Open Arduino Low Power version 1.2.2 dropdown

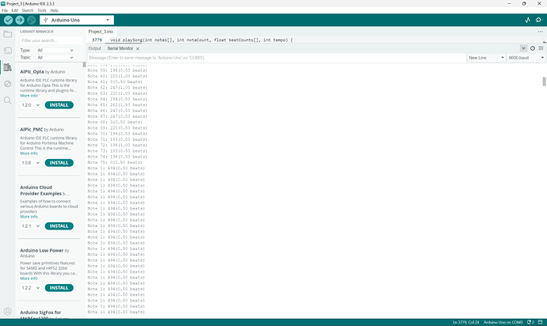[30, 288]
